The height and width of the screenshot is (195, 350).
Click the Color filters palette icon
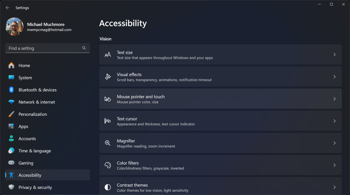108,165
